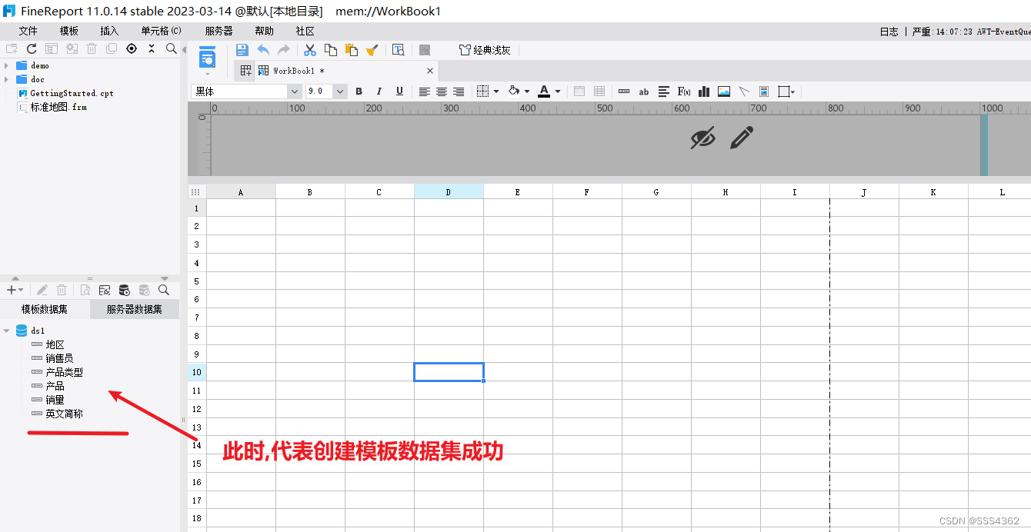1031x532 pixels.
Task: Select the 地区 field under ds1
Action: pos(55,344)
